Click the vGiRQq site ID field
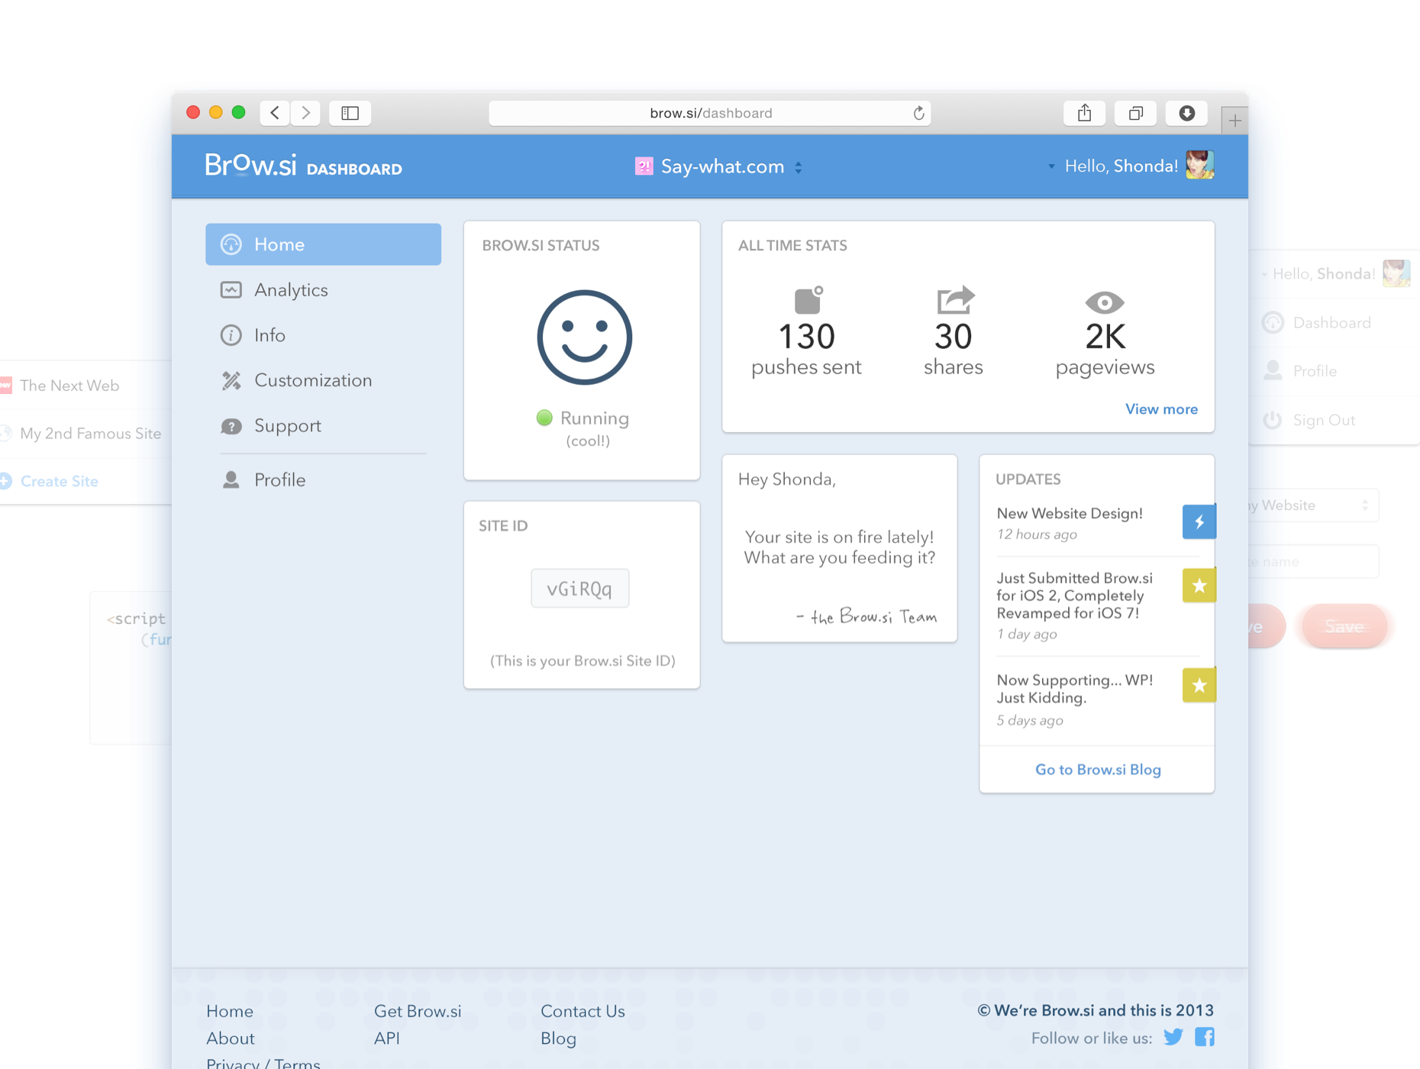The image size is (1420, 1069). pos(579,588)
